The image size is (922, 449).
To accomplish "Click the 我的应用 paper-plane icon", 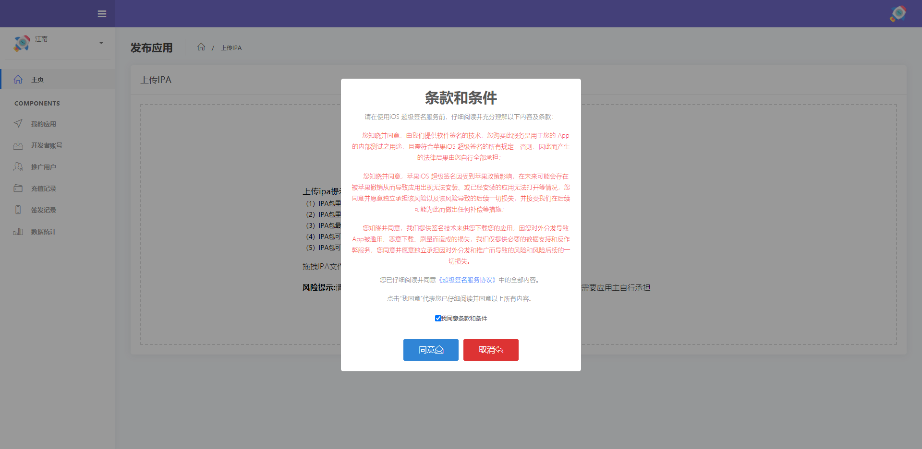I will 18,123.
